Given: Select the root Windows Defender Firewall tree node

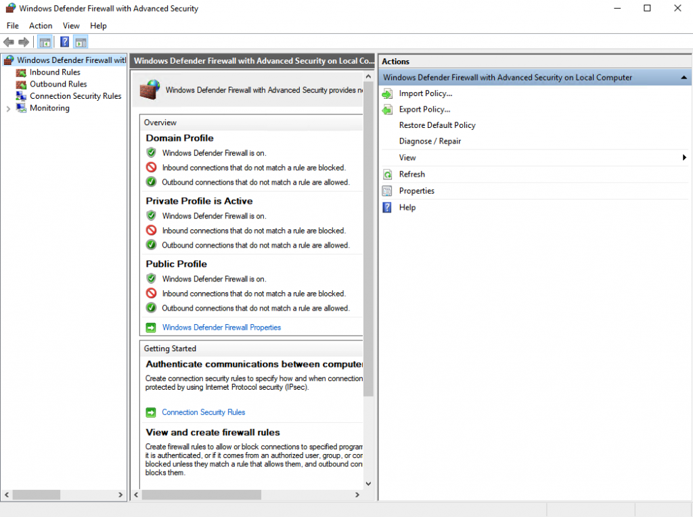Looking at the screenshot, I should pyautogui.click(x=71, y=60).
